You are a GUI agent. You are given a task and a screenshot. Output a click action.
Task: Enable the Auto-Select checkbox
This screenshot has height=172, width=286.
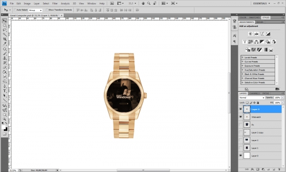(15, 10)
